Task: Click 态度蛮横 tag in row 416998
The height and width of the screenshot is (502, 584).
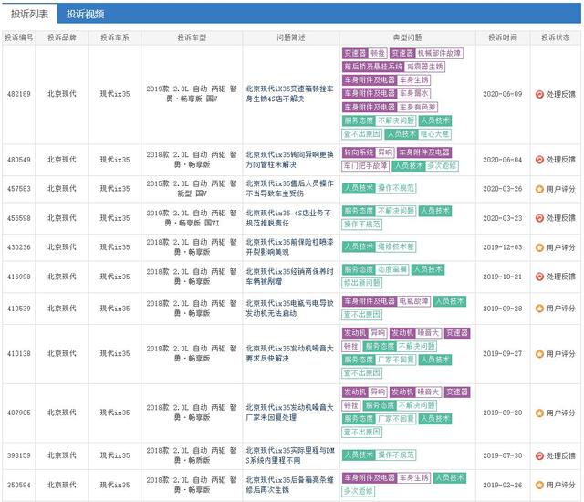Action: point(391,269)
